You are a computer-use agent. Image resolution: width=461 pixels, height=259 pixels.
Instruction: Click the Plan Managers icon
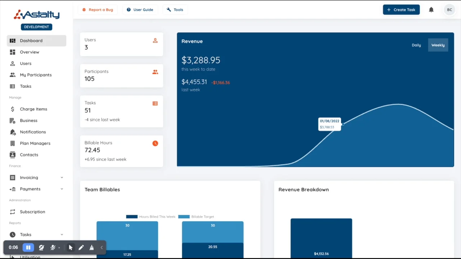13,143
